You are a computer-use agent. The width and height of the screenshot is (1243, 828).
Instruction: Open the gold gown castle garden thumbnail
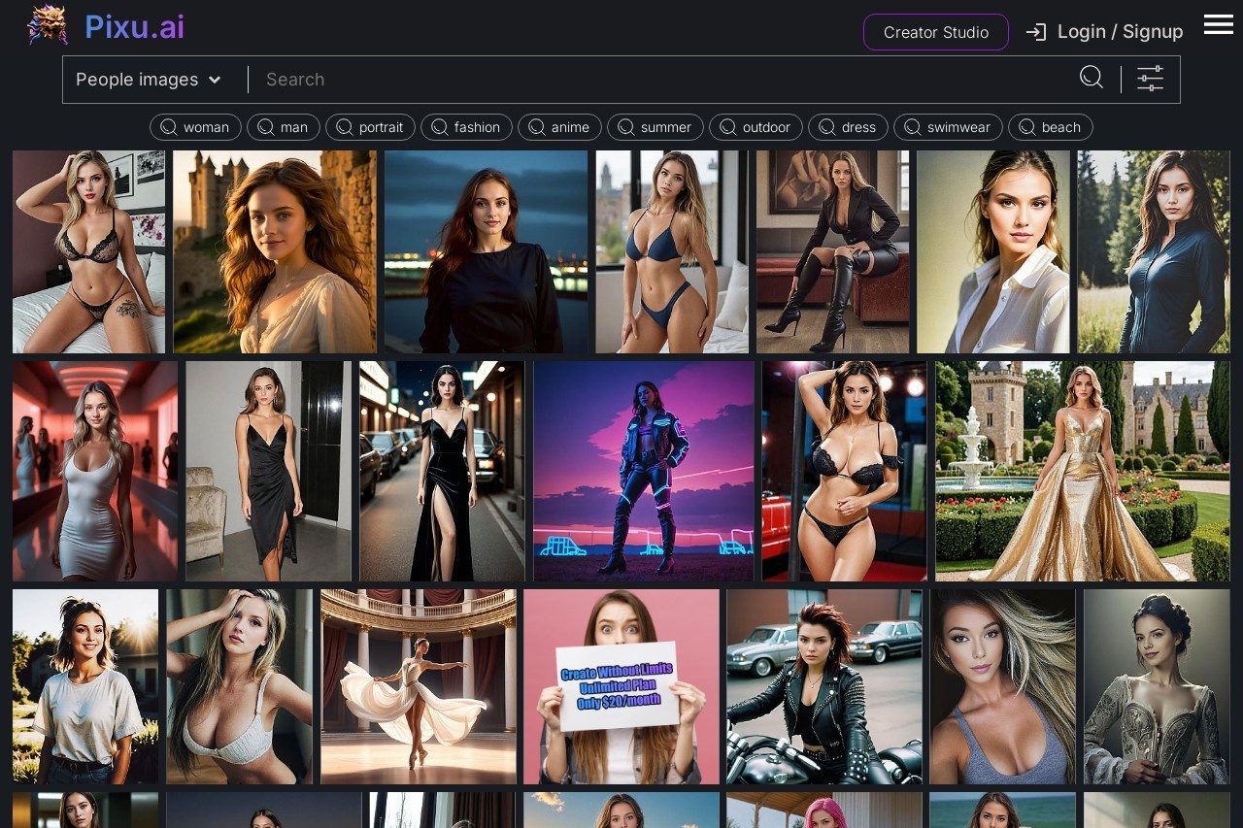coord(1083,471)
